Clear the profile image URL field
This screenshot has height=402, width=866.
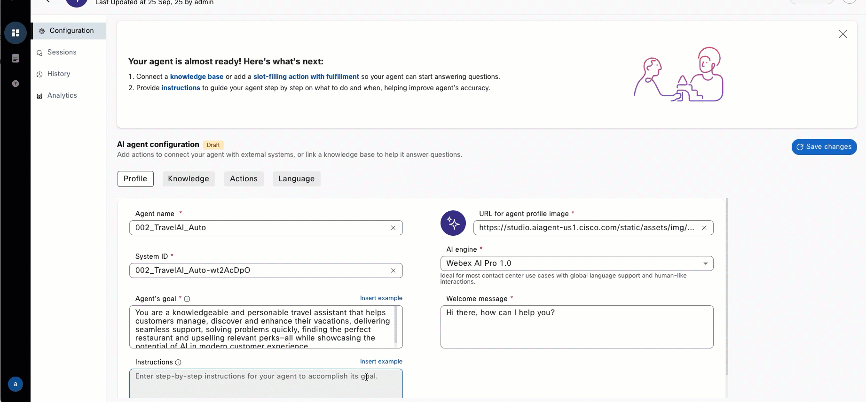click(x=704, y=228)
